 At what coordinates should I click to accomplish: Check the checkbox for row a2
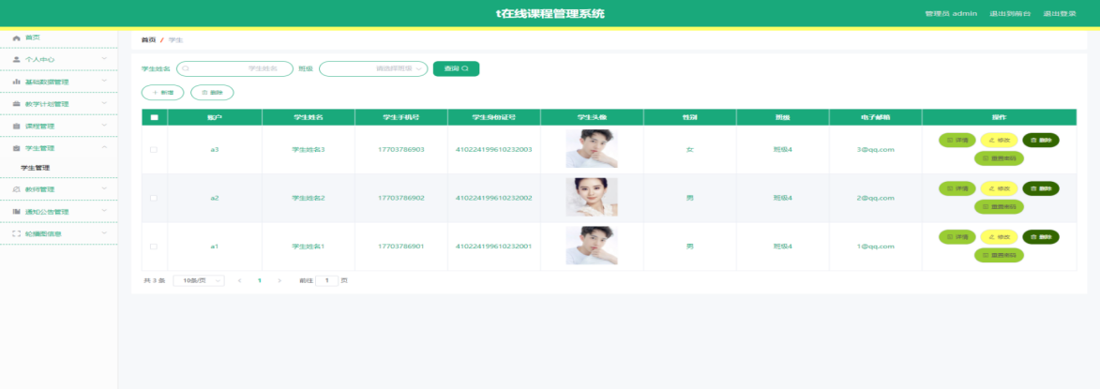(x=154, y=199)
